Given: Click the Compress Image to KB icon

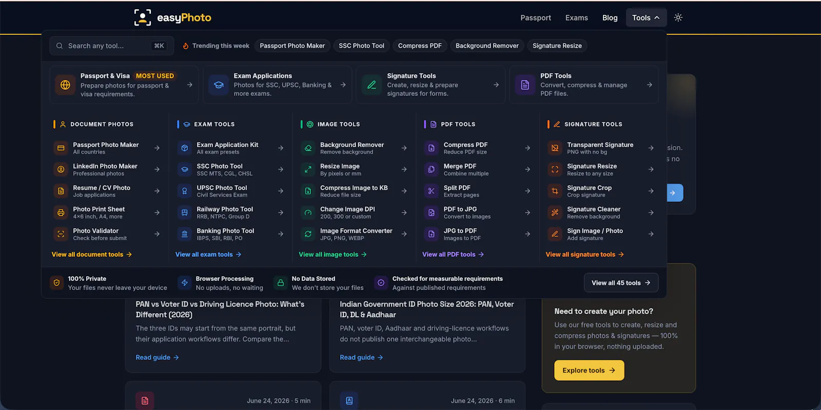Looking at the screenshot, I should 308,191.
